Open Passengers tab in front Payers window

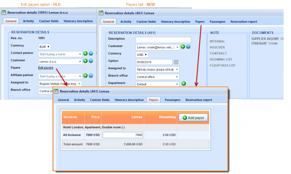[172, 100]
